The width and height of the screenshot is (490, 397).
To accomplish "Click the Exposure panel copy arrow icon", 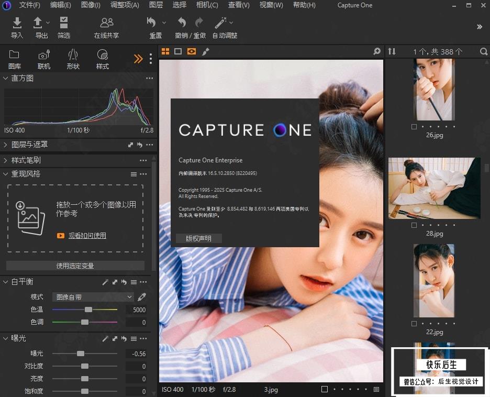I will tap(115, 338).
